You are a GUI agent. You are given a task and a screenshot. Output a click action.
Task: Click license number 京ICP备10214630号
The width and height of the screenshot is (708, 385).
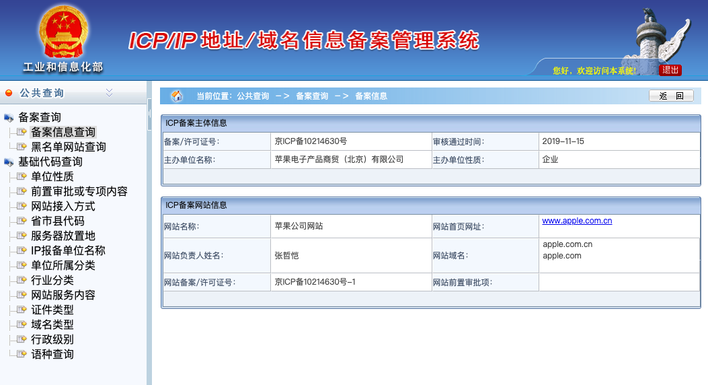311,141
